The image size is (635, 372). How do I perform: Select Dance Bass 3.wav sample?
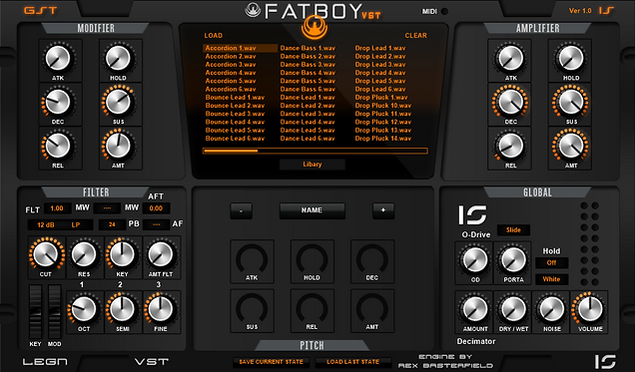pos(308,65)
